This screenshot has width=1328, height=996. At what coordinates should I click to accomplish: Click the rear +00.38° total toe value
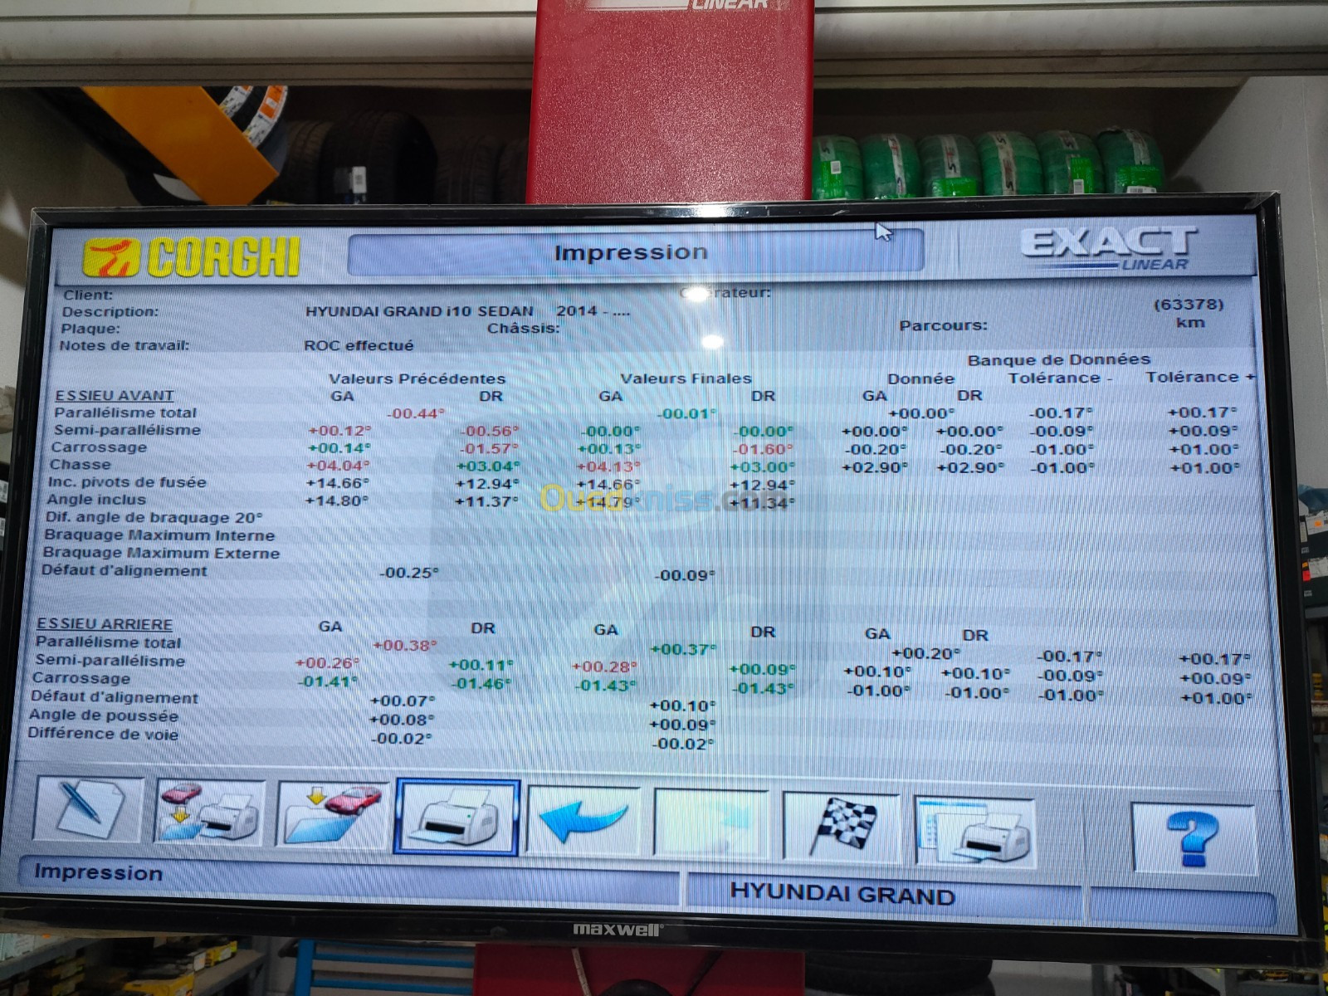coord(405,645)
